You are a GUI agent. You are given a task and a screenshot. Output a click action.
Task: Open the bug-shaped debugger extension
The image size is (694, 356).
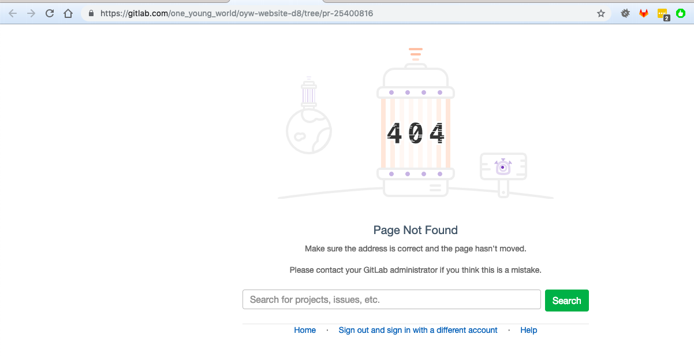click(x=625, y=13)
